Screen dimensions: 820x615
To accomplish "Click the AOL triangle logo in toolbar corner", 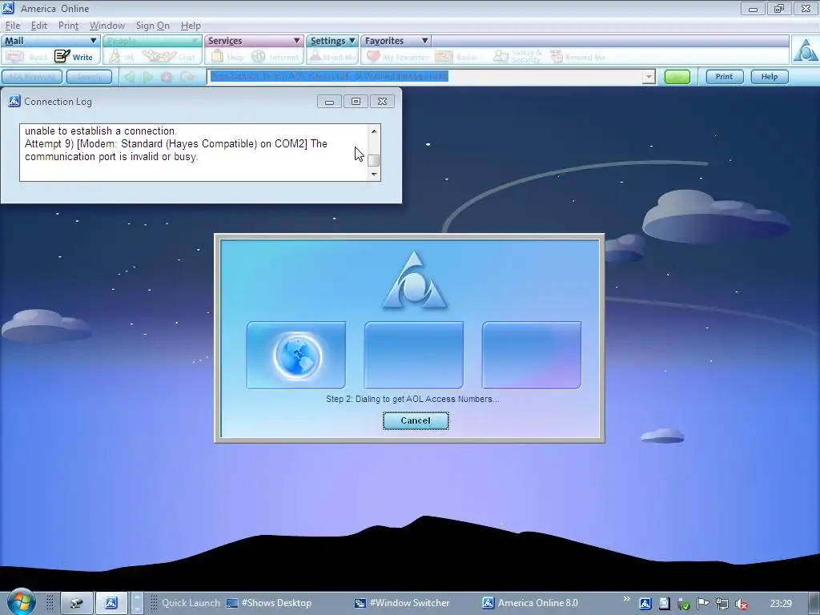I will coord(806,50).
